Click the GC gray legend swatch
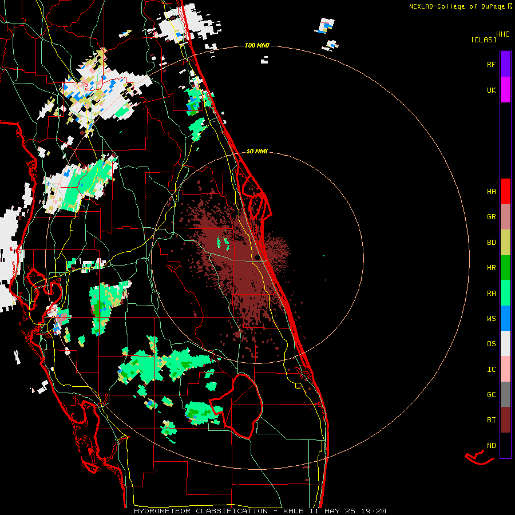Viewport: 515px width, 515px height. [x=505, y=394]
